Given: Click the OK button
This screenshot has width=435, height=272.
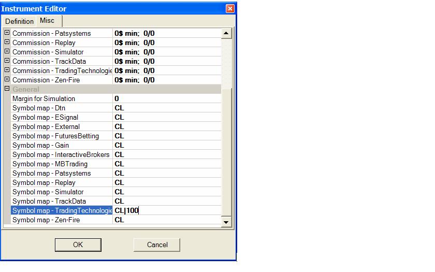Looking at the screenshot, I should coord(78,245).
